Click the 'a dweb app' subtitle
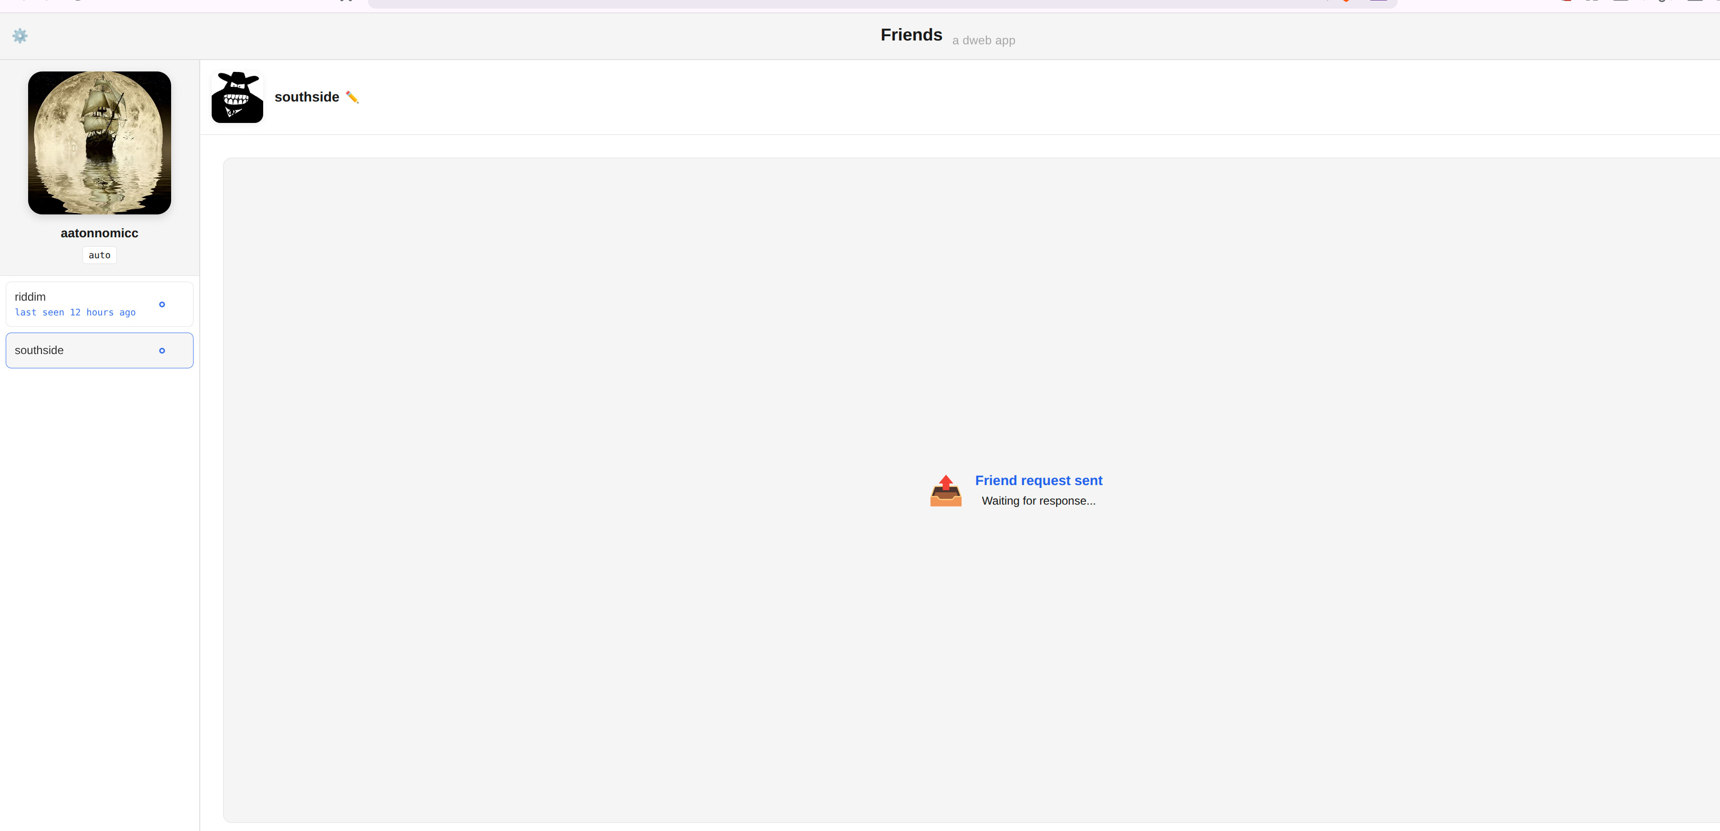 click(x=983, y=41)
